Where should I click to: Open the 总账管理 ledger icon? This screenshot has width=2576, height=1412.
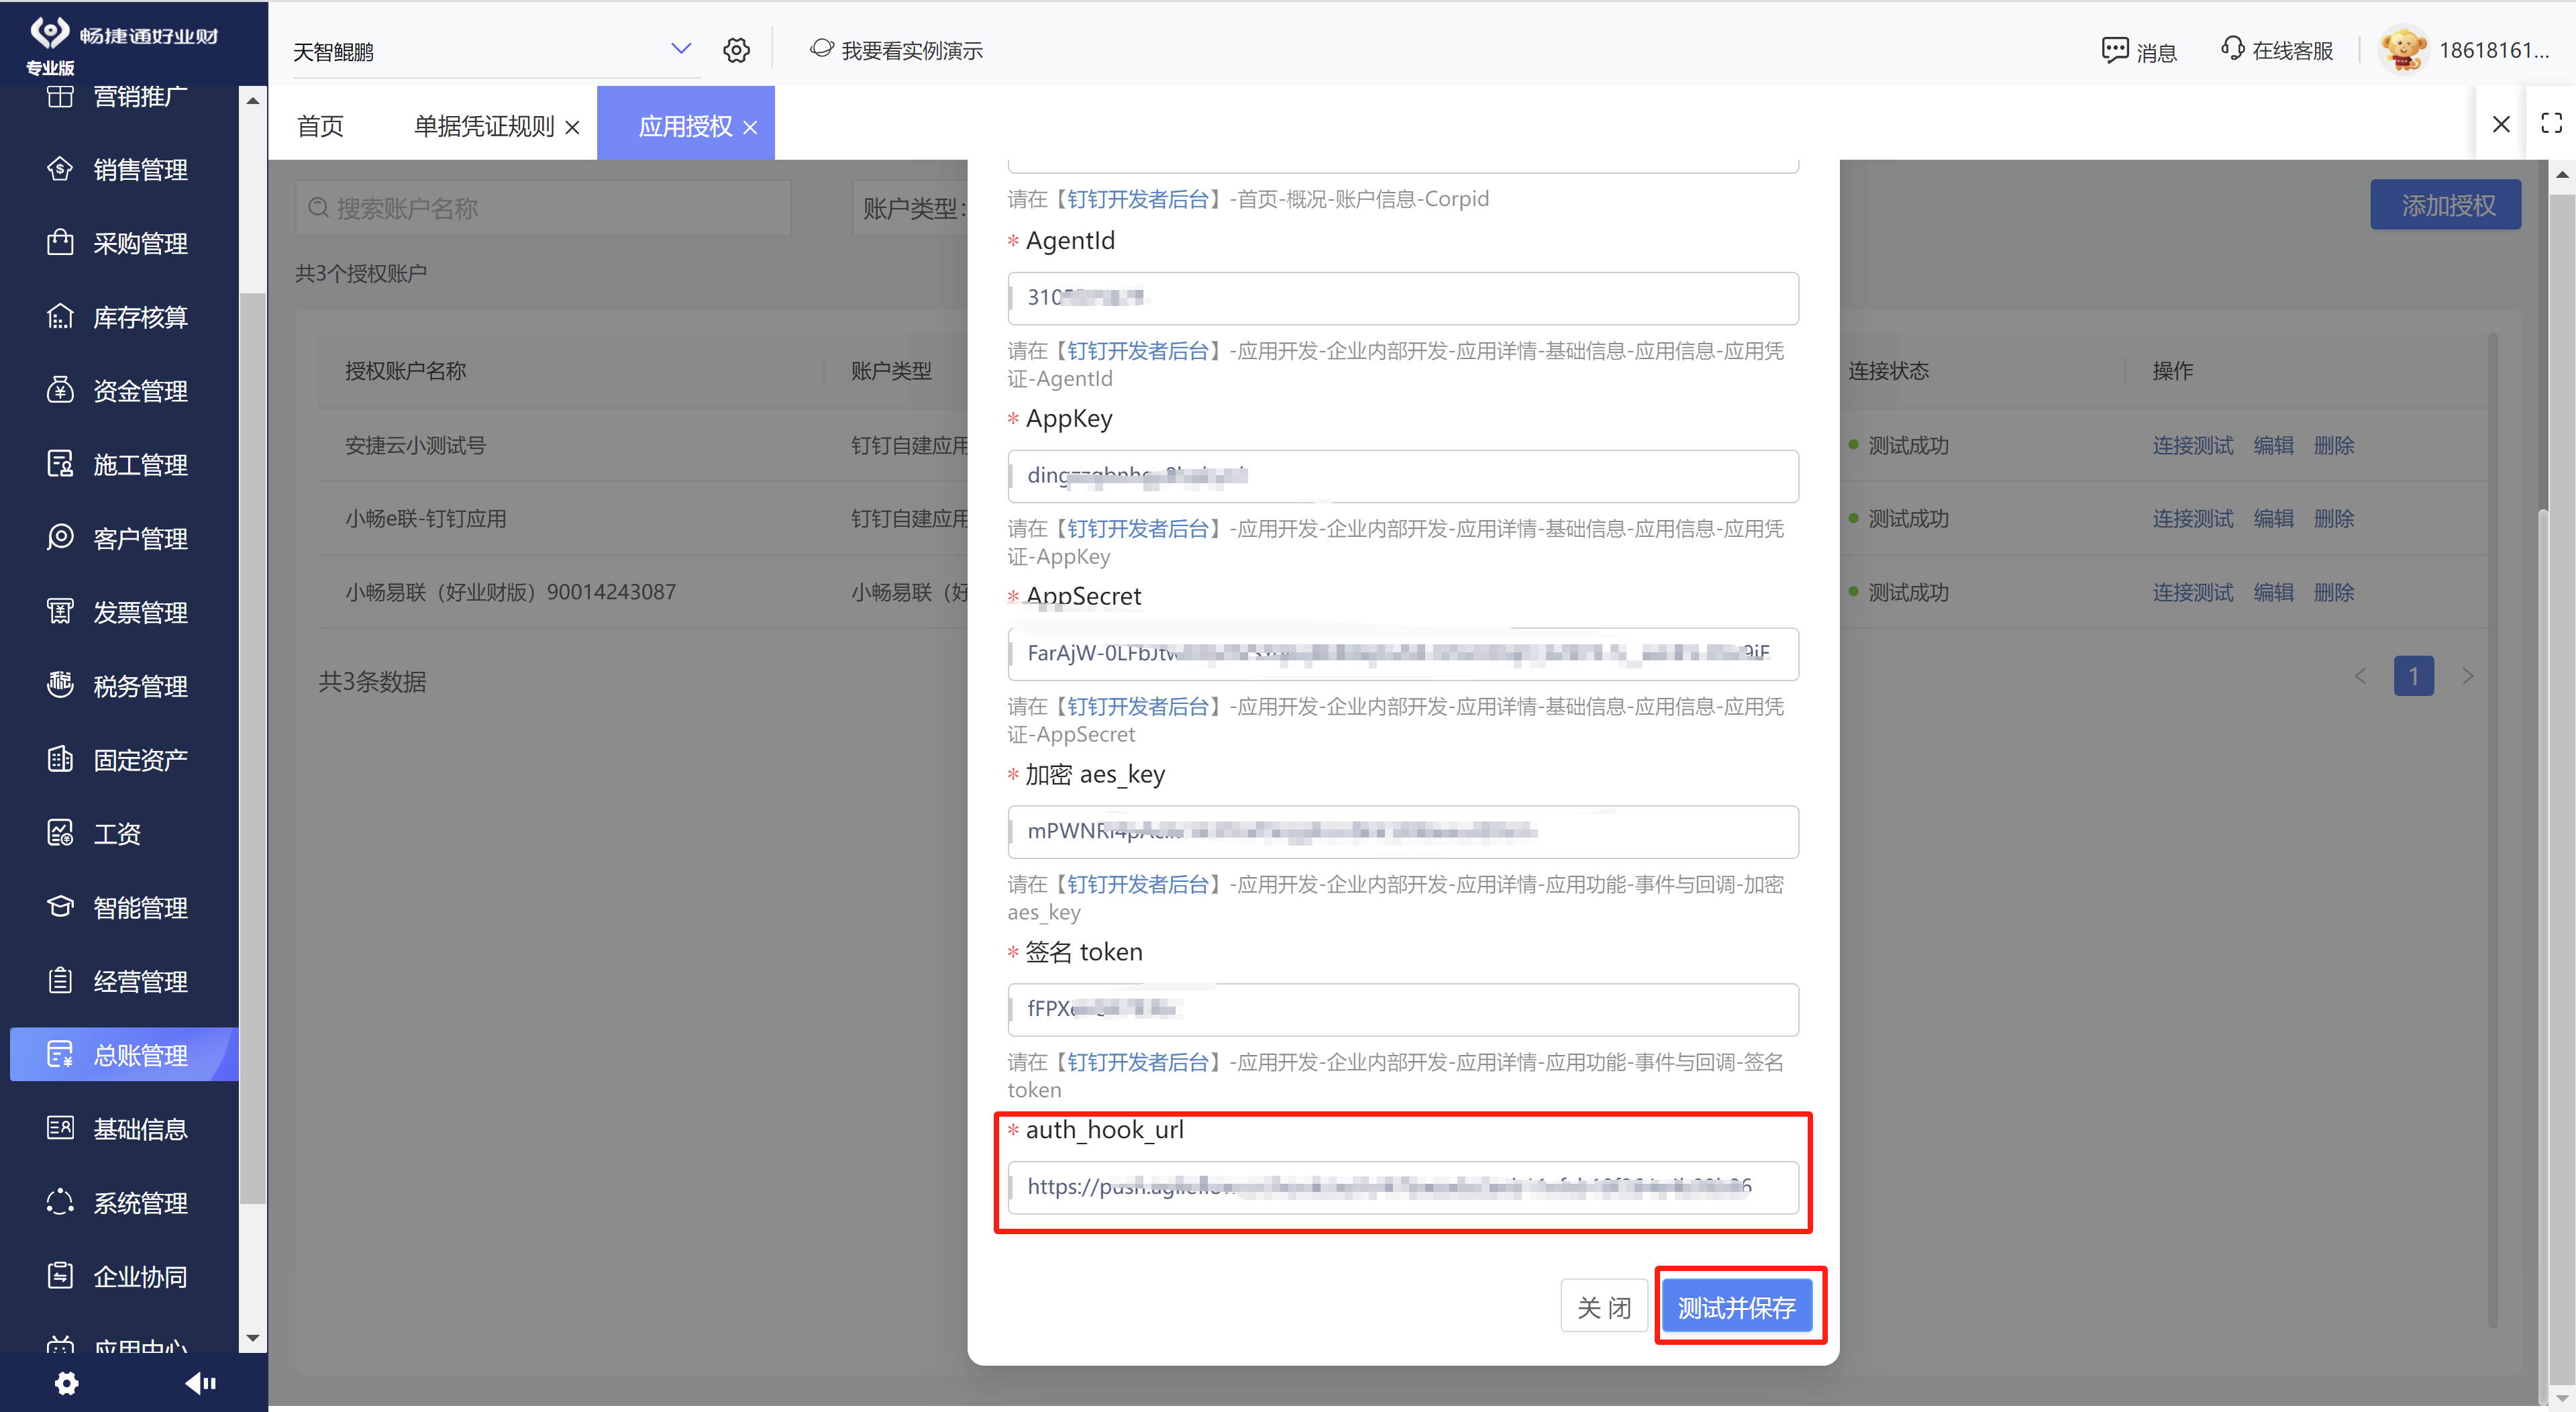[x=60, y=1054]
